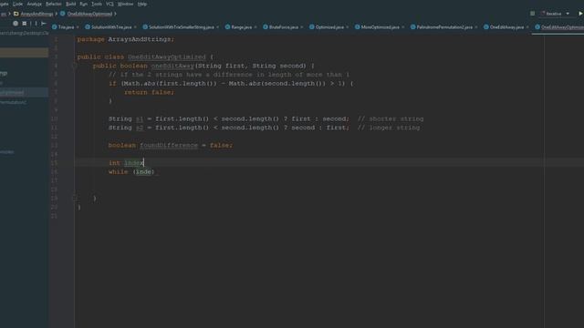Image resolution: width=584 pixels, height=328 pixels.
Task: Close the Range.java tab
Action: click(255, 27)
